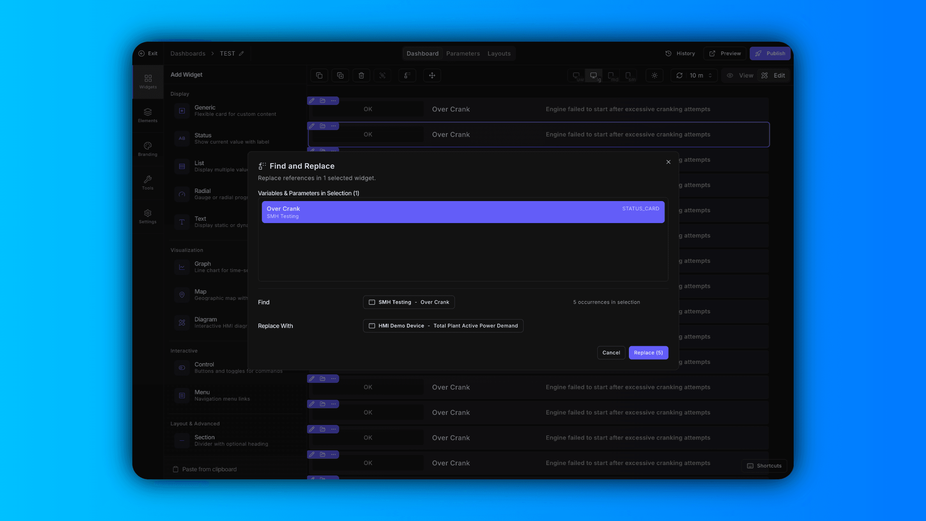Click the trash icon to delete the widget
The width and height of the screenshot is (926, 521).
[362, 75]
